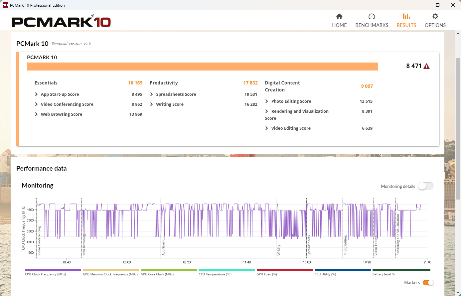The image size is (461, 296).
Task: Click the Photo Editing chart marker
Action: (345, 245)
